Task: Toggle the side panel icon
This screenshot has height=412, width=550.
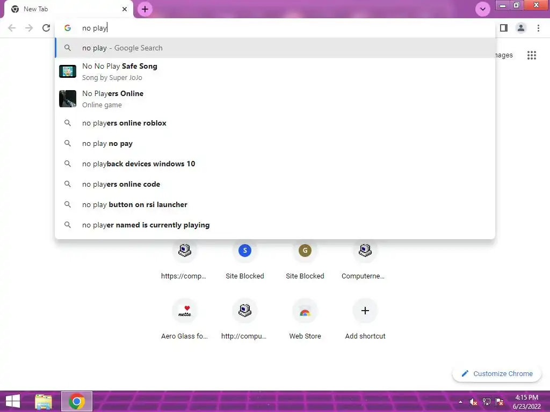Action: tap(504, 28)
